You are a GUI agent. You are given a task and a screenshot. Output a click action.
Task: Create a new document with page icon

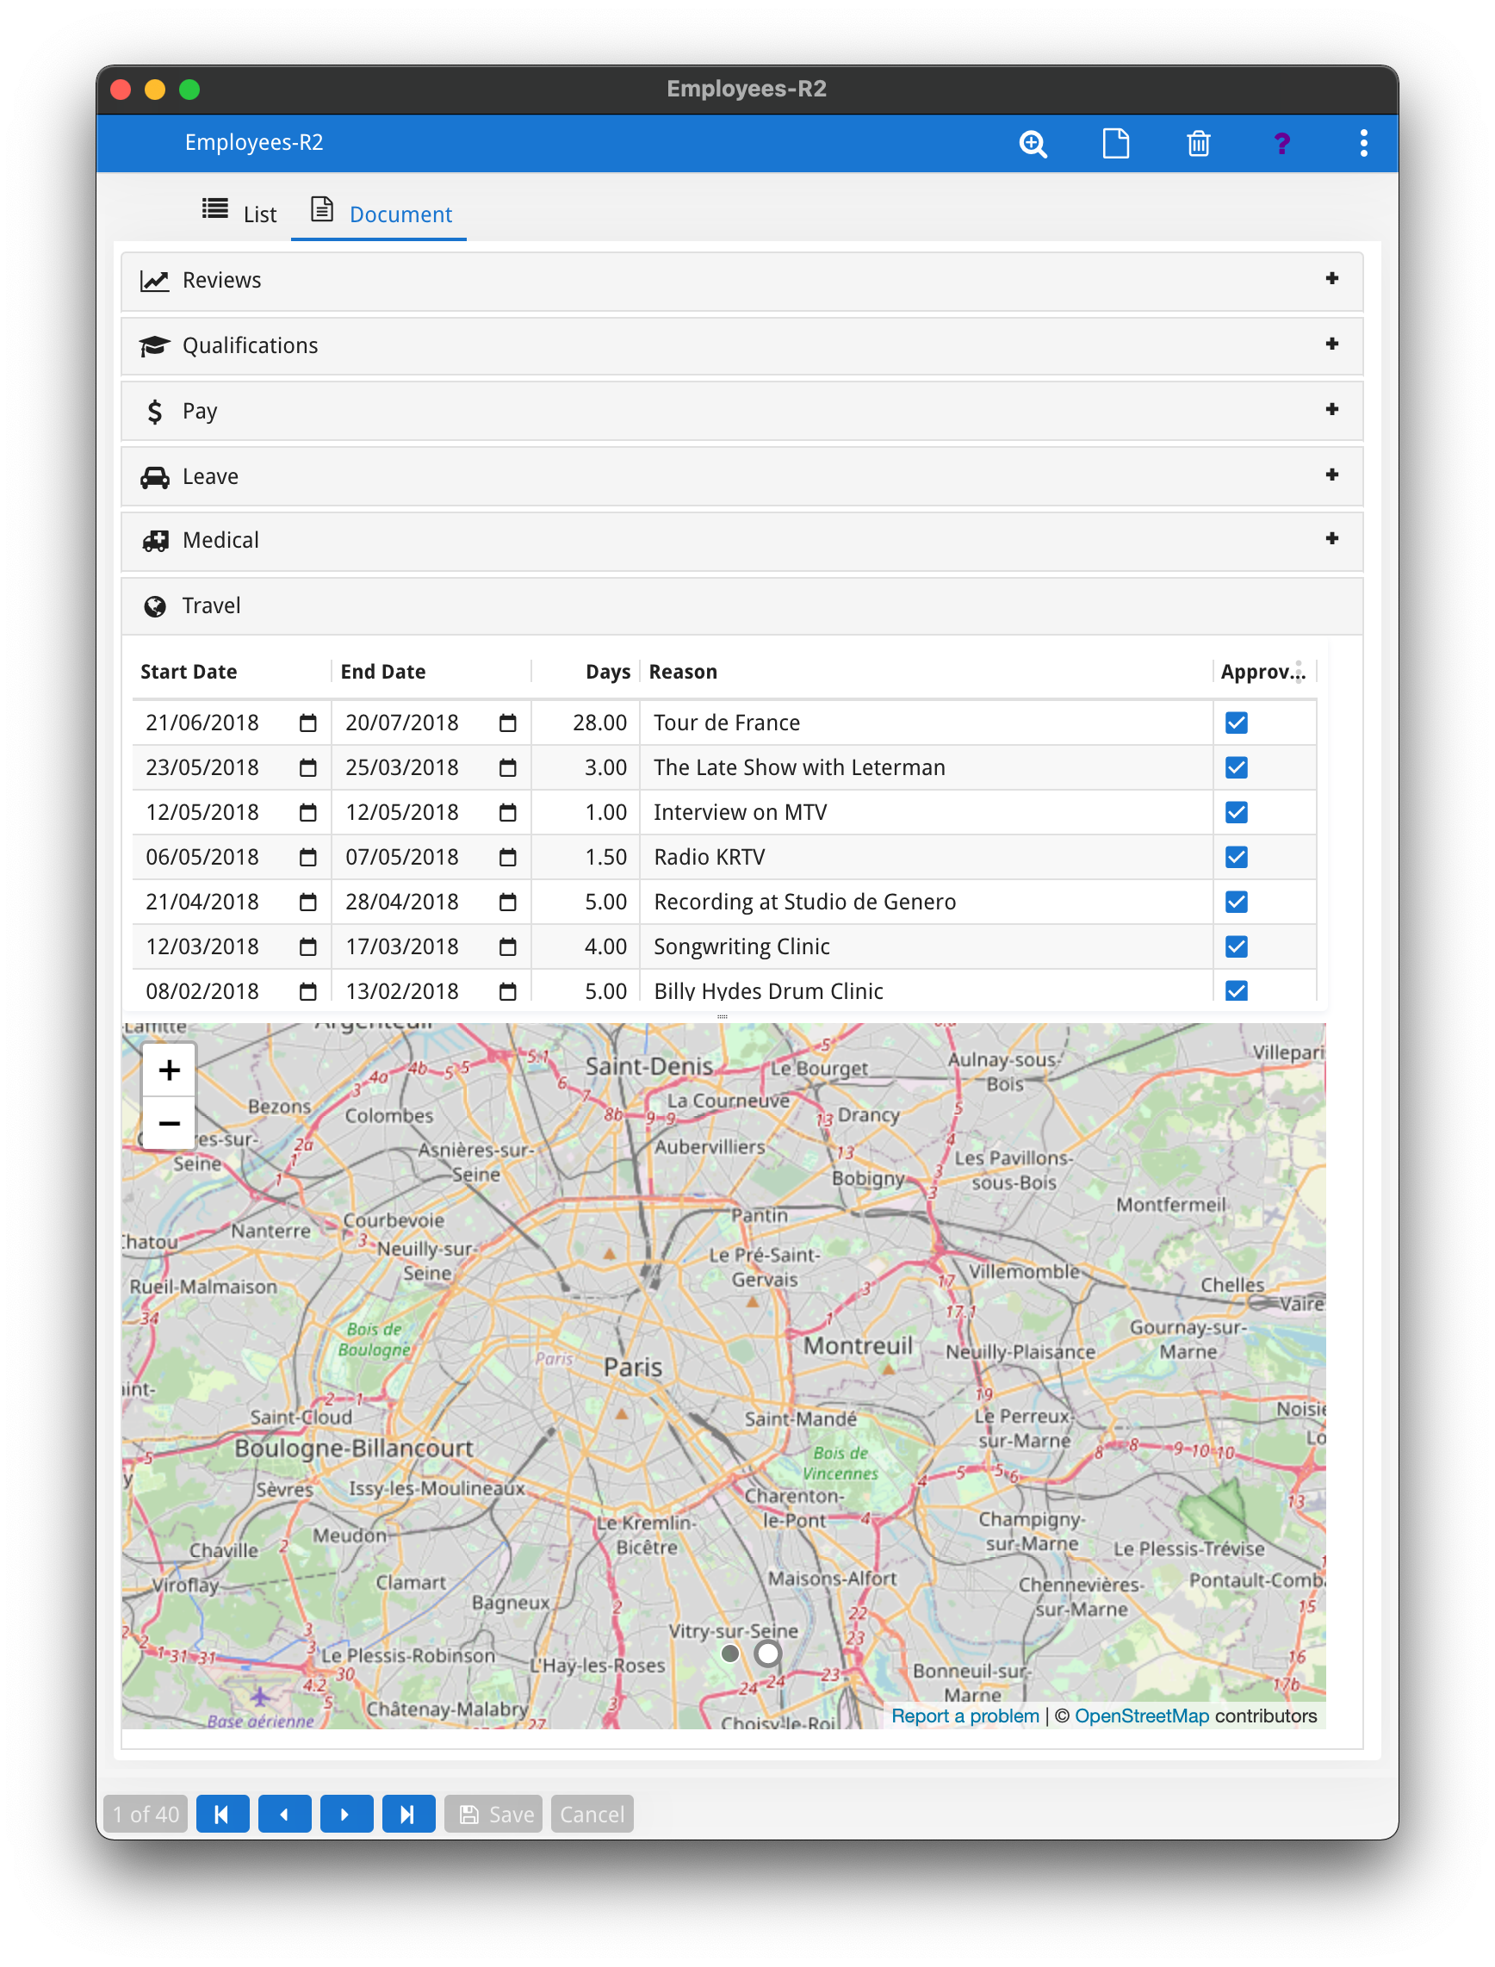(x=1116, y=143)
